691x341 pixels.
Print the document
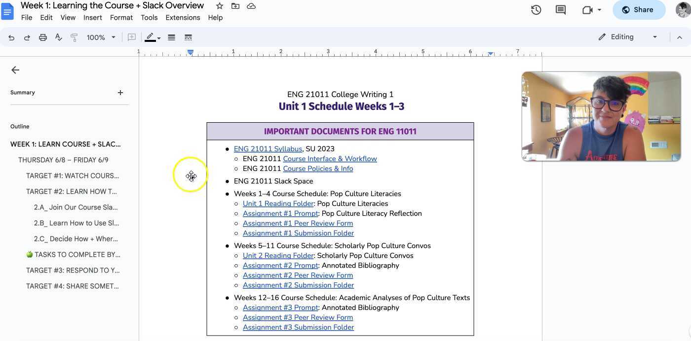pyautogui.click(x=43, y=37)
